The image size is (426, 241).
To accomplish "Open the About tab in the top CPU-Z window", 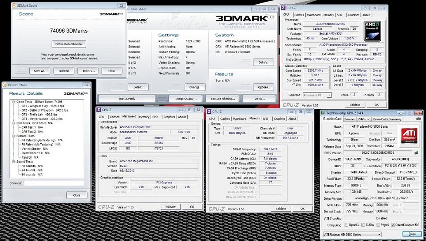I will pos(366,15).
